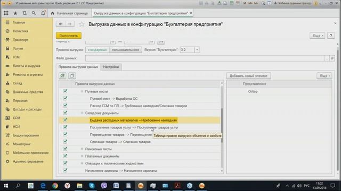Open Администрирование section in sidebar
This screenshot has width=341, height=191.
tap(28, 161)
